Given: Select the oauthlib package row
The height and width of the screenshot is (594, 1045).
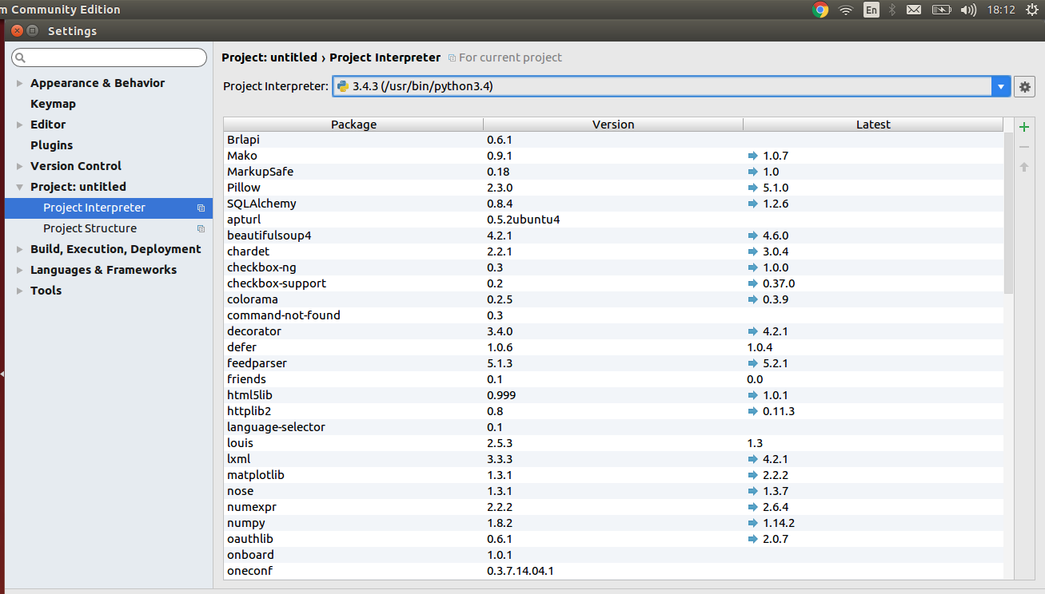Looking at the screenshot, I should point(613,539).
